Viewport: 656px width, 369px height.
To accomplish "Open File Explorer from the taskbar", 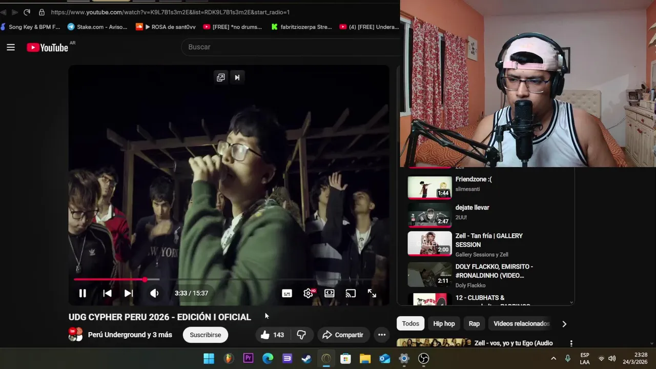I will click(365, 358).
